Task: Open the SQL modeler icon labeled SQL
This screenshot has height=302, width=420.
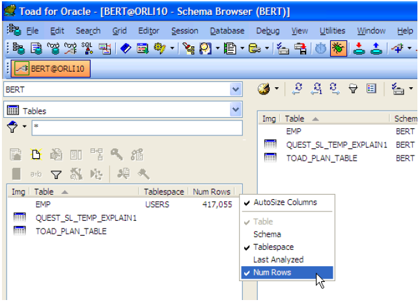Action: 87,48
